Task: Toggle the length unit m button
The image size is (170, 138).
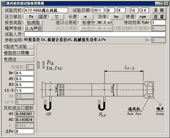Action: [85, 16]
